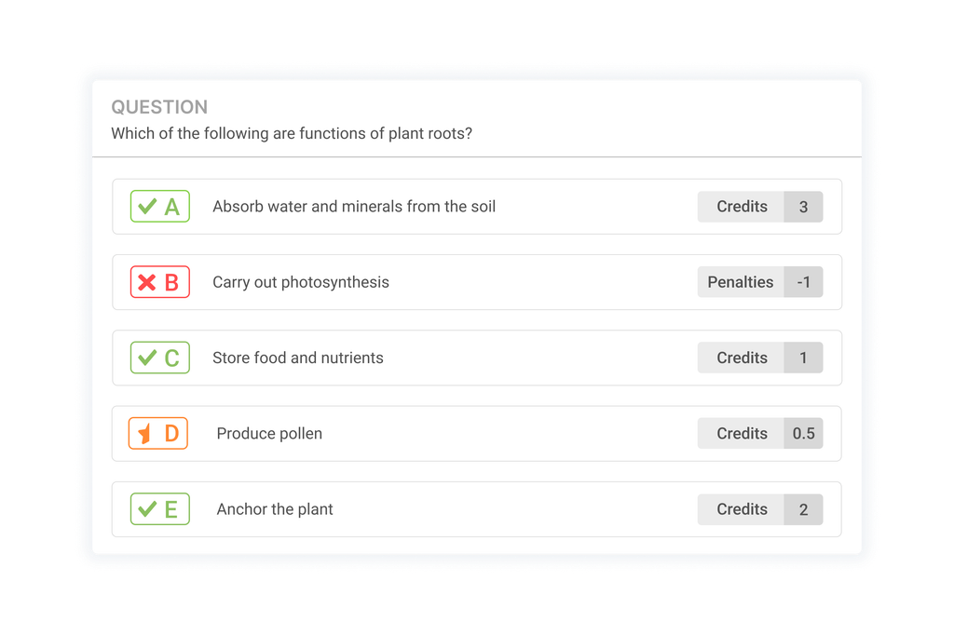Click the letter E badge
This screenshot has width=954, height=635.
(x=170, y=509)
